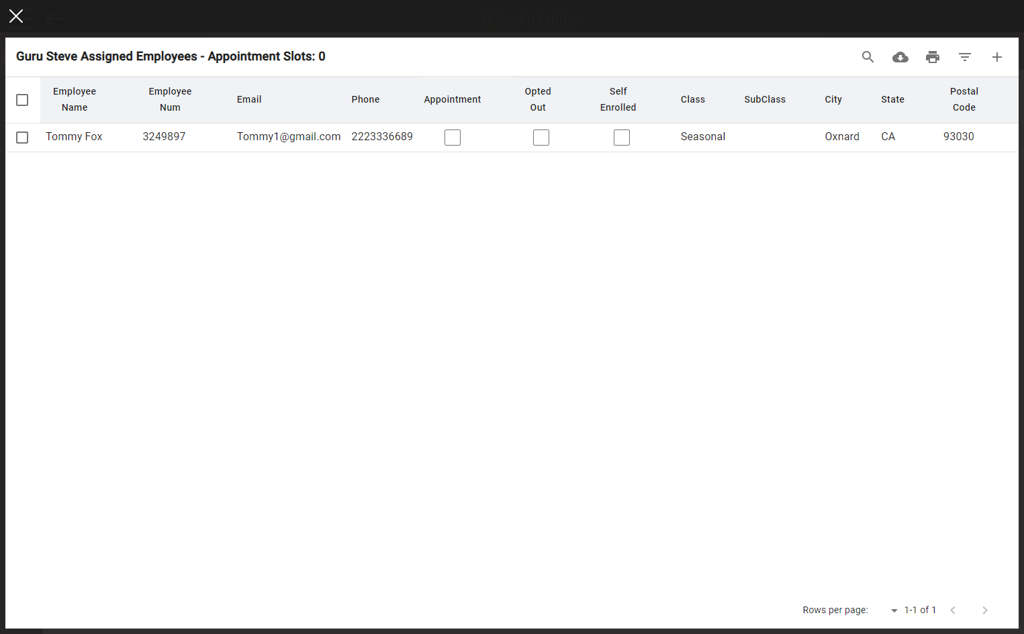
Task: Print the assigned employees table
Action: (x=932, y=57)
